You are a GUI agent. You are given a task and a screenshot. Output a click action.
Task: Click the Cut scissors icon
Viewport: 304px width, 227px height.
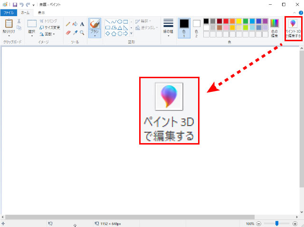(19, 21)
